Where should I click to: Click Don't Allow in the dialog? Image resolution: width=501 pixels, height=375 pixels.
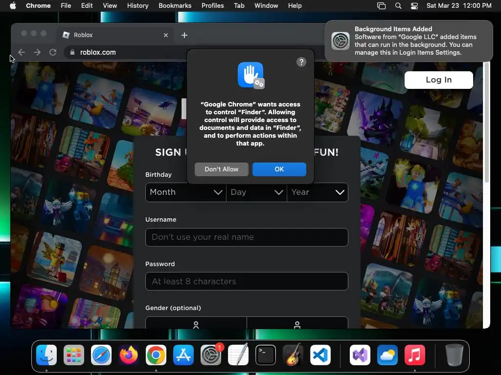[x=222, y=169]
